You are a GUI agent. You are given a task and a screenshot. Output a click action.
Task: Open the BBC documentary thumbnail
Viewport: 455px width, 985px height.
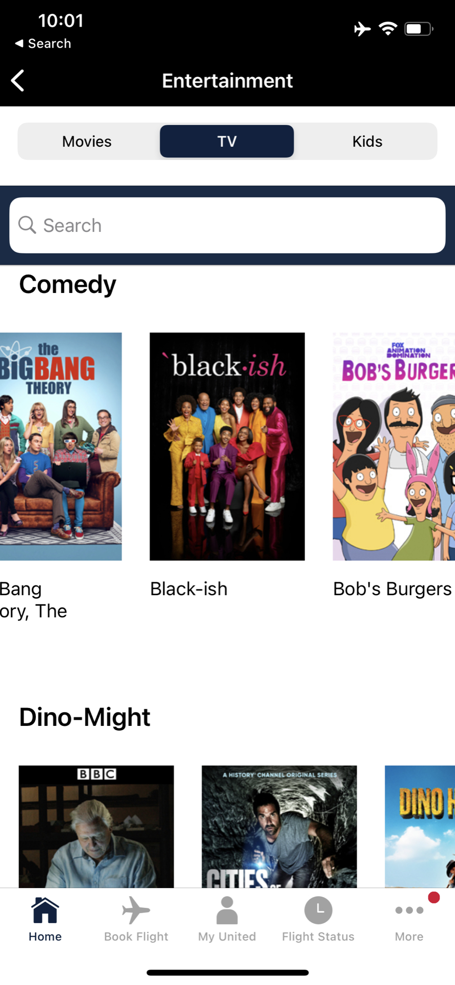pyautogui.click(x=96, y=826)
